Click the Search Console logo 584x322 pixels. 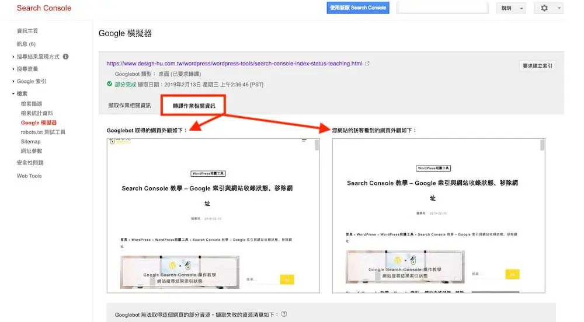tap(44, 8)
